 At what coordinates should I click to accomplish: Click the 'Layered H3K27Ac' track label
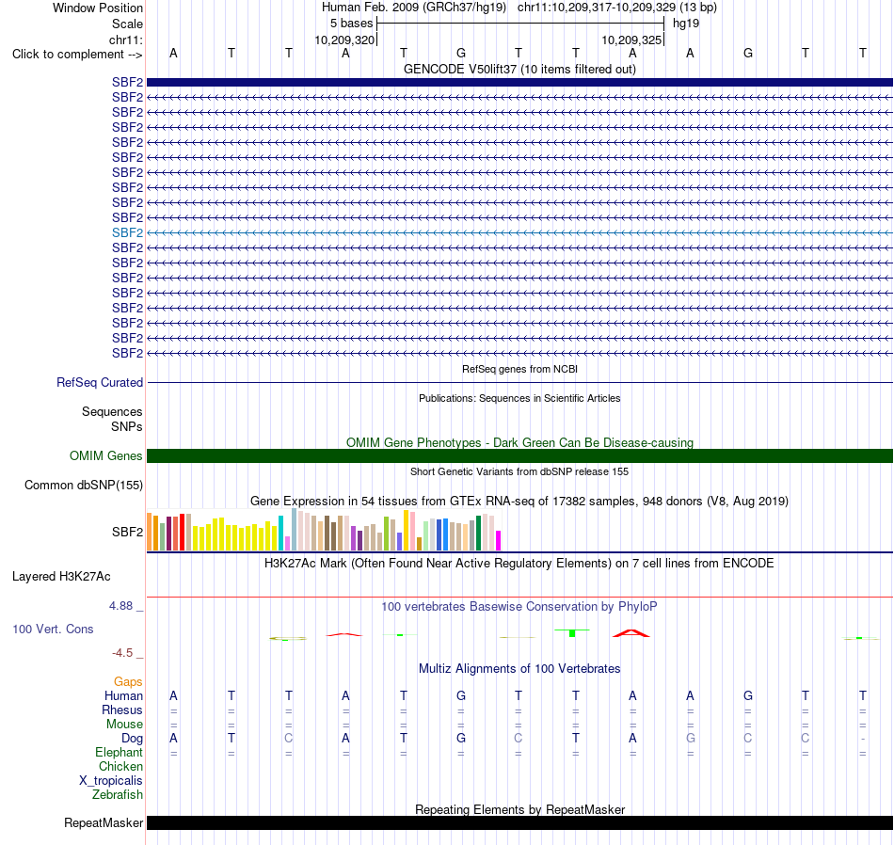click(61, 577)
